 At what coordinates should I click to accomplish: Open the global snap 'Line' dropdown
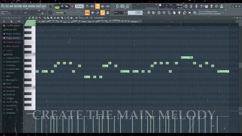(118, 12)
